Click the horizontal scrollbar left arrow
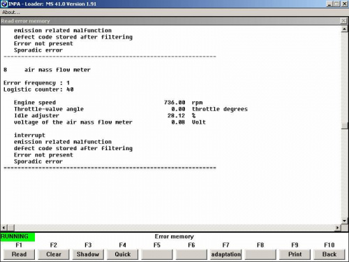Image resolution: width=349 pixels, height=262 pixels. tap(3, 228)
